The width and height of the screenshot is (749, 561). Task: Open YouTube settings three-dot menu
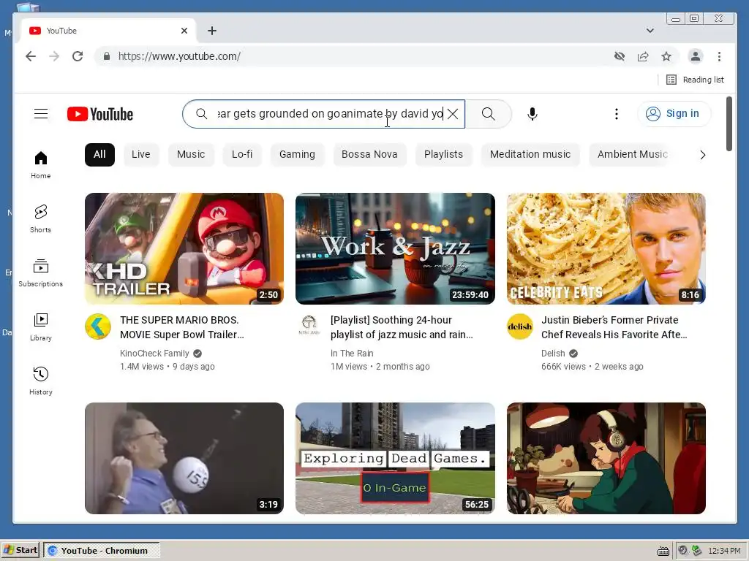616,113
